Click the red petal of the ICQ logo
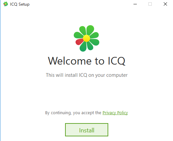 click(79, 42)
